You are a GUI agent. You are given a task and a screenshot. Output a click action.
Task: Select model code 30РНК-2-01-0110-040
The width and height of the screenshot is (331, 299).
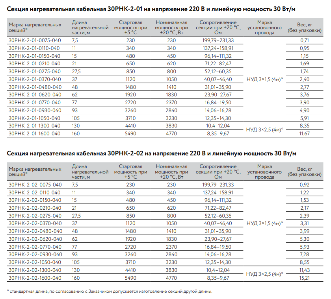pyautogui.click(x=34, y=48)
